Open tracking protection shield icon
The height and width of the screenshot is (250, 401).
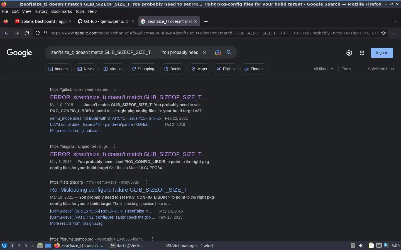click(x=38, y=33)
